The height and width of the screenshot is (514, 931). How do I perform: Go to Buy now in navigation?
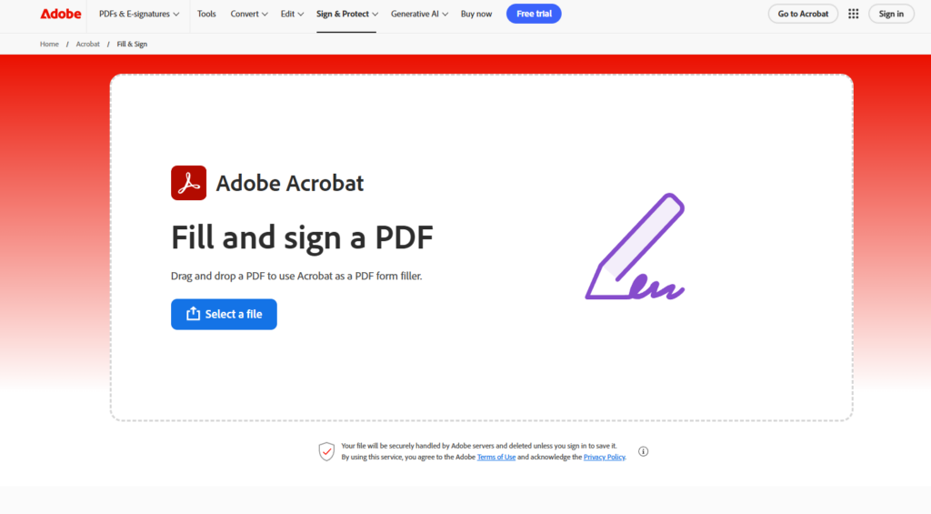click(476, 14)
